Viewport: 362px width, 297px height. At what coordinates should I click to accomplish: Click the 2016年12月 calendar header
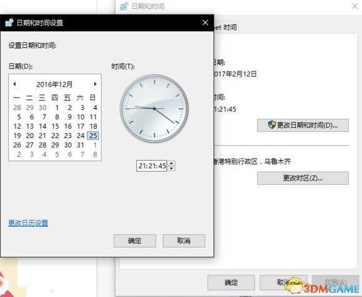tap(54, 85)
